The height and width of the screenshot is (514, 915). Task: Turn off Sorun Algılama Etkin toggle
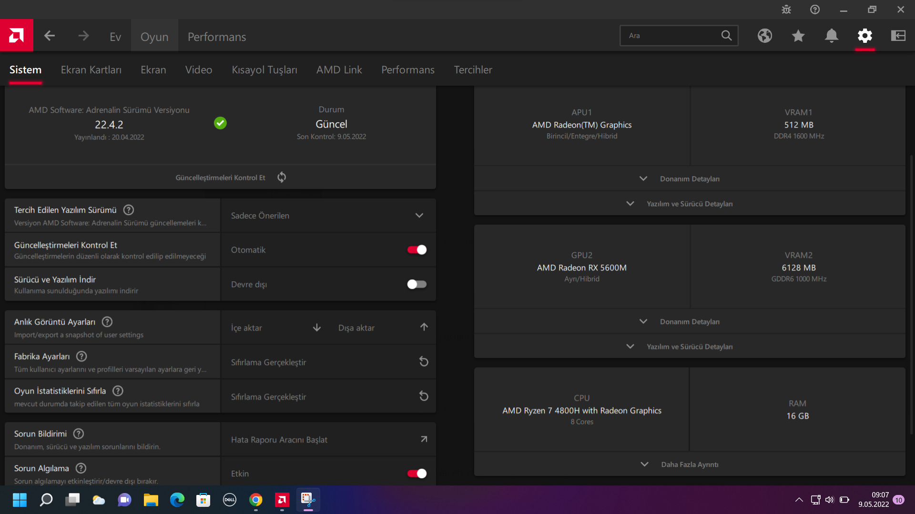coord(417,474)
